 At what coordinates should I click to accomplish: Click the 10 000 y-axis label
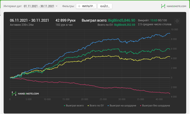pyautogui.click(x=174, y=29)
